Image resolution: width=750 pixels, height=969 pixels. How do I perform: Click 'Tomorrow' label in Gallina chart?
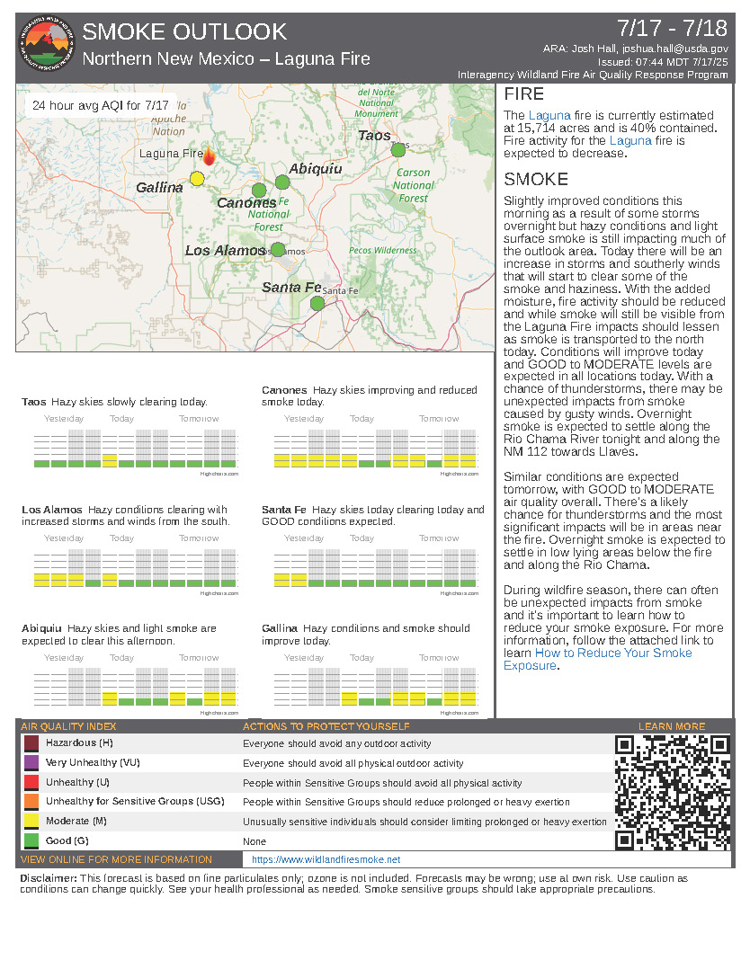point(439,658)
